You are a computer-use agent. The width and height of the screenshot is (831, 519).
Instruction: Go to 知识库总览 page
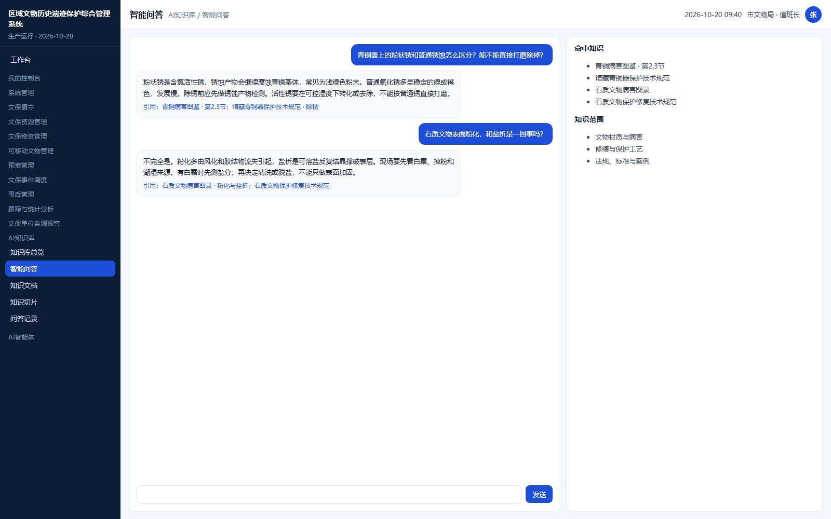point(60,252)
